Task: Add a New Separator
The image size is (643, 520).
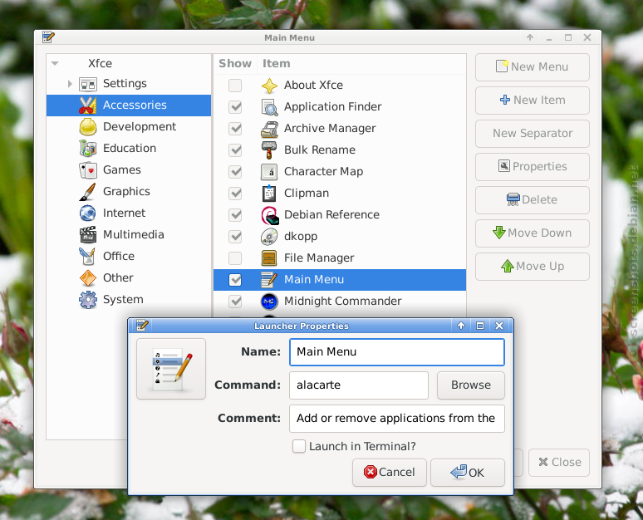Action: coord(533,134)
